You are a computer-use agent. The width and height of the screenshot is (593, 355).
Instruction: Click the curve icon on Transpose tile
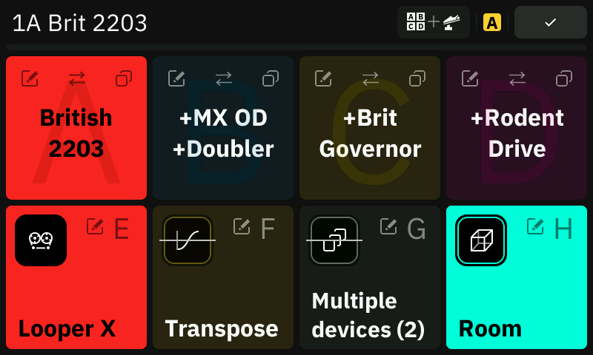(188, 240)
